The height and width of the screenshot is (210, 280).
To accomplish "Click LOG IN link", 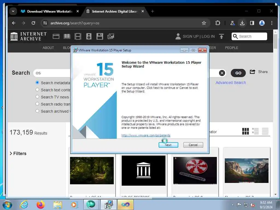I will (x=208, y=36).
